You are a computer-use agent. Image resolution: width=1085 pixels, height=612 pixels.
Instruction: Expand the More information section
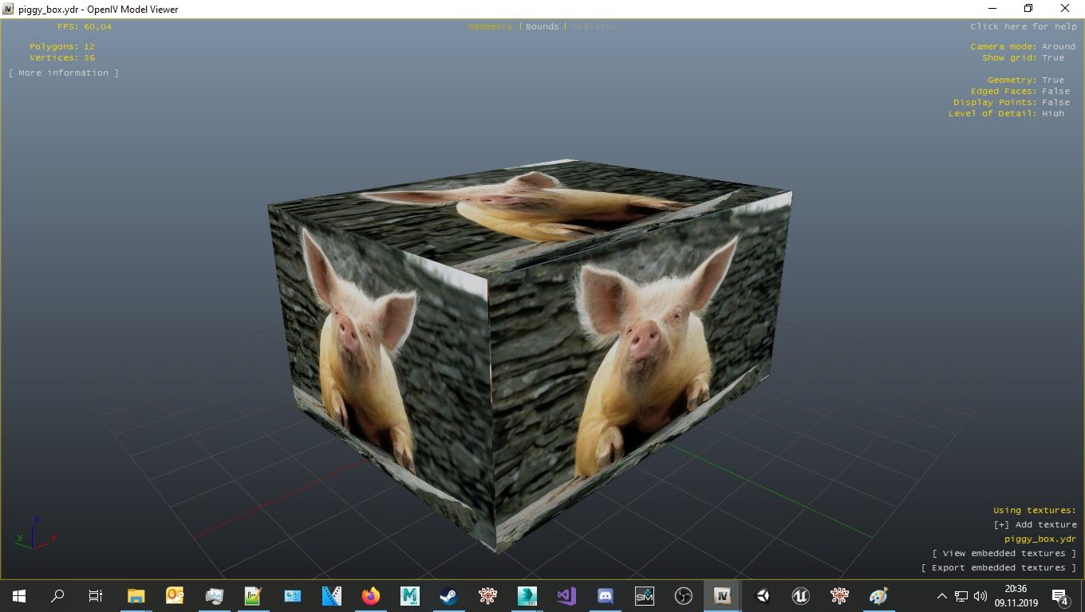(x=64, y=73)
